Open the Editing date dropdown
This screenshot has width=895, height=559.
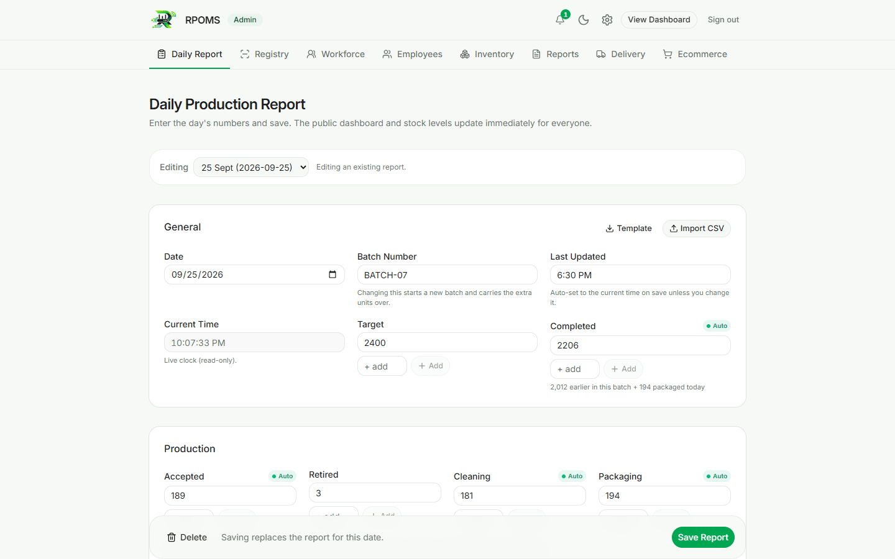251,167
